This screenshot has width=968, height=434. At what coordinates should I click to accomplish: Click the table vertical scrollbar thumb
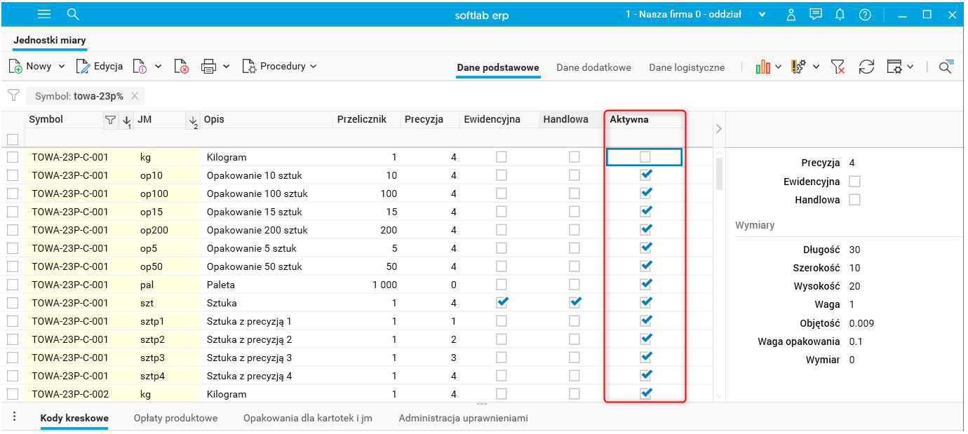click(719, 174)
